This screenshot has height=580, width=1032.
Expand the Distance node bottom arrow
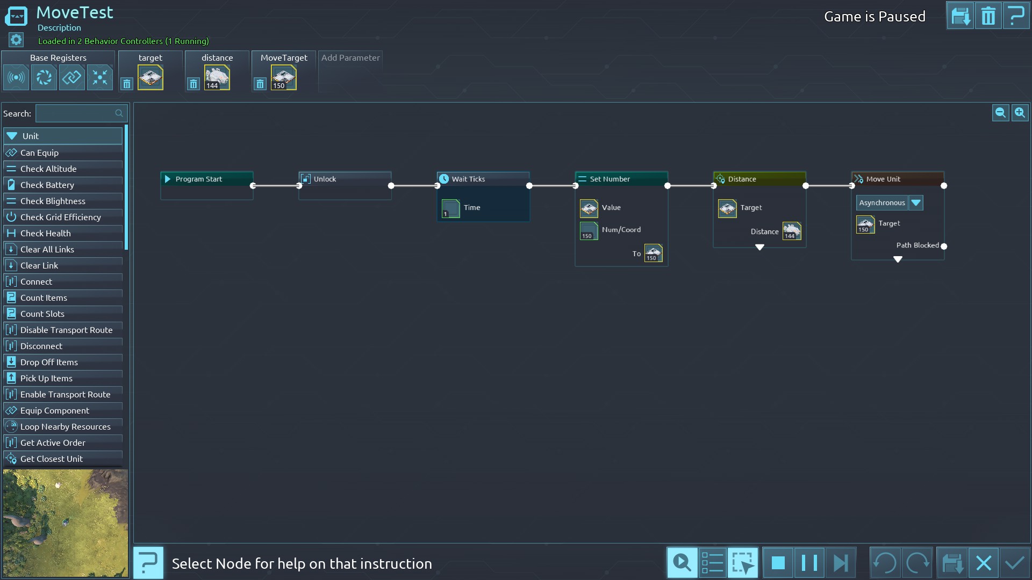[759, 248]
